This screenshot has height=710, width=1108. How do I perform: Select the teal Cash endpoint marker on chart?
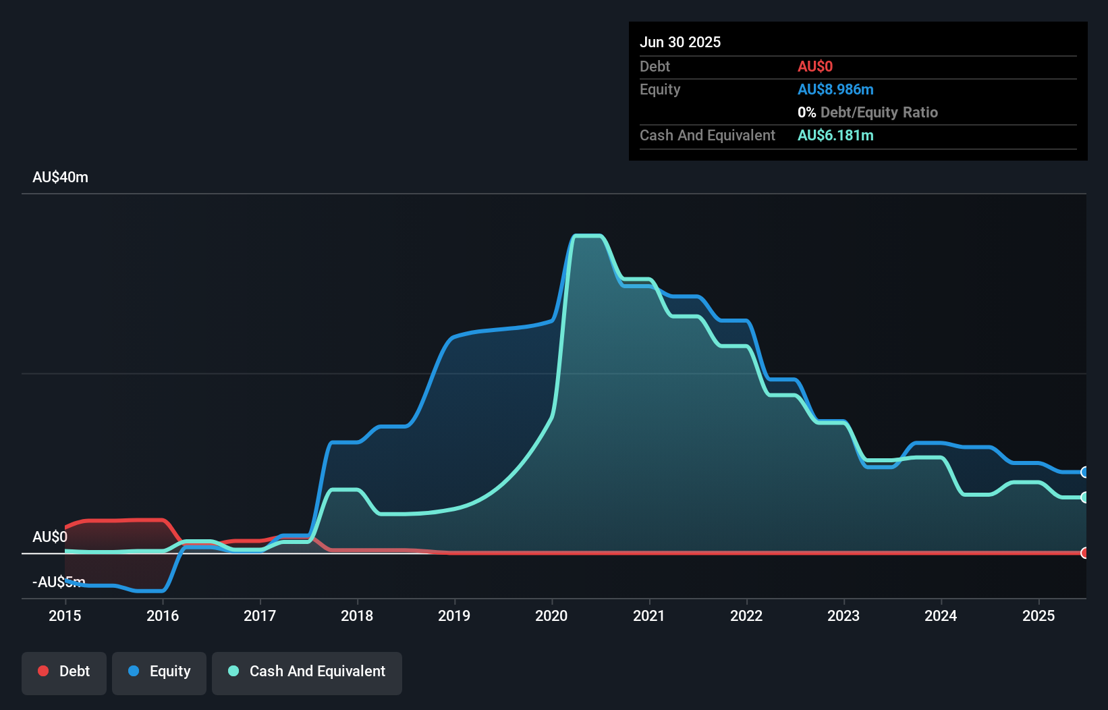[1084, 498]
